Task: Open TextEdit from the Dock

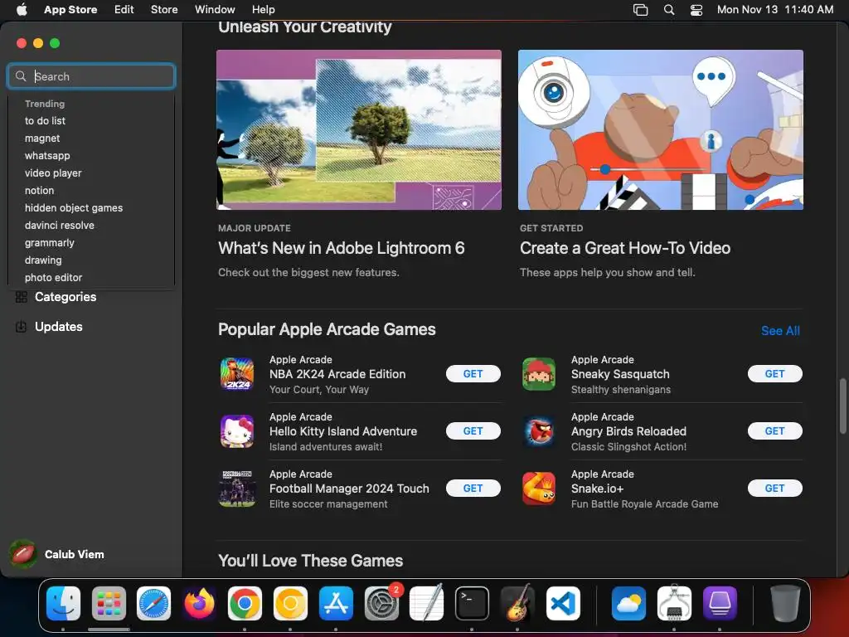Action: tap(427, 603)
